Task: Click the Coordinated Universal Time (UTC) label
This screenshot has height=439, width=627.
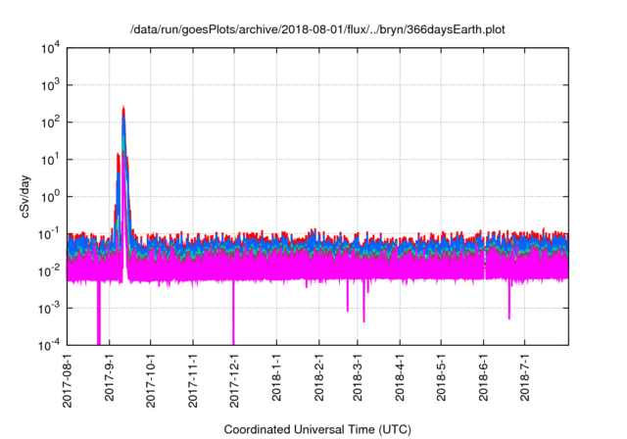Action: (317, 429)
